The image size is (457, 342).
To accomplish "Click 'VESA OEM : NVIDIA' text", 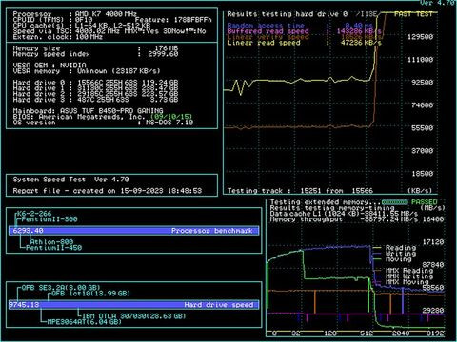I will pos(50,66).
